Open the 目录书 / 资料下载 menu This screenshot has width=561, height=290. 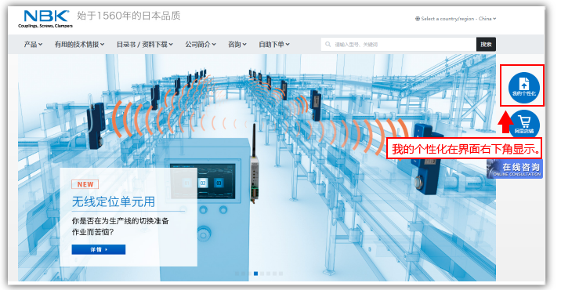(x=144, y=45)
